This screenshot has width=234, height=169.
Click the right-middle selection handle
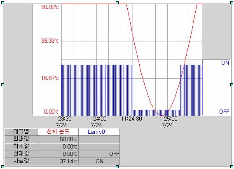[232, 84]
